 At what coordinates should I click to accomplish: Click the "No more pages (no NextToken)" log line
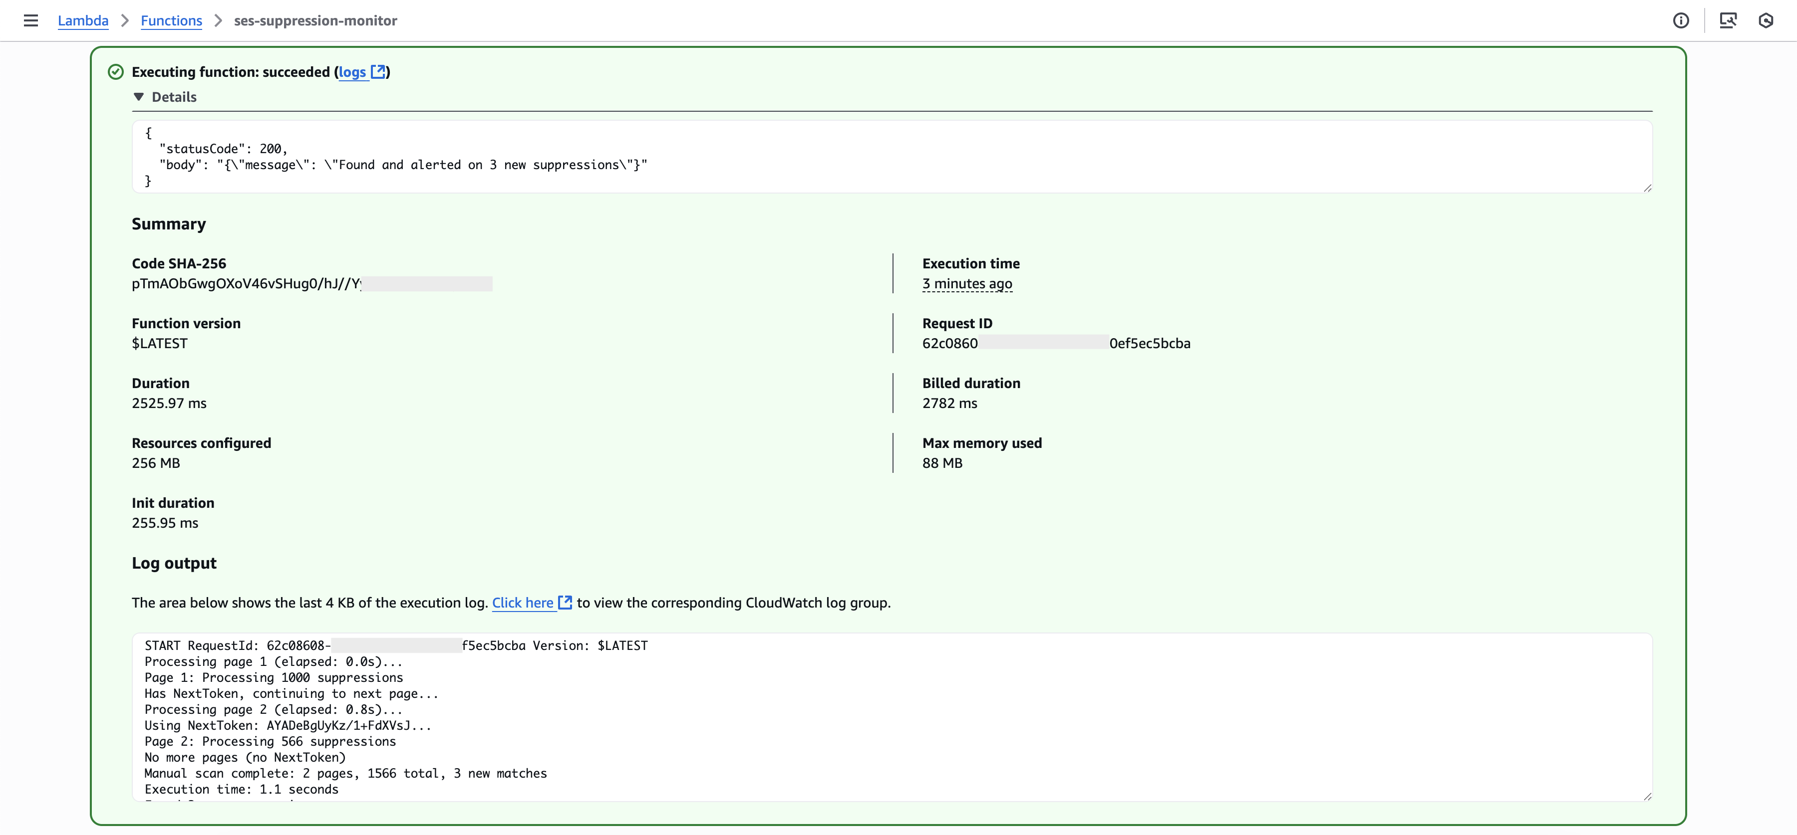tap(245, 758)
